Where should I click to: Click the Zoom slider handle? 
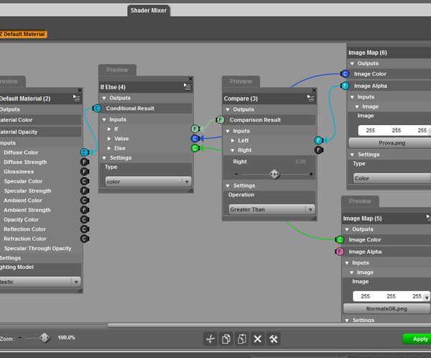pos(45,338)
